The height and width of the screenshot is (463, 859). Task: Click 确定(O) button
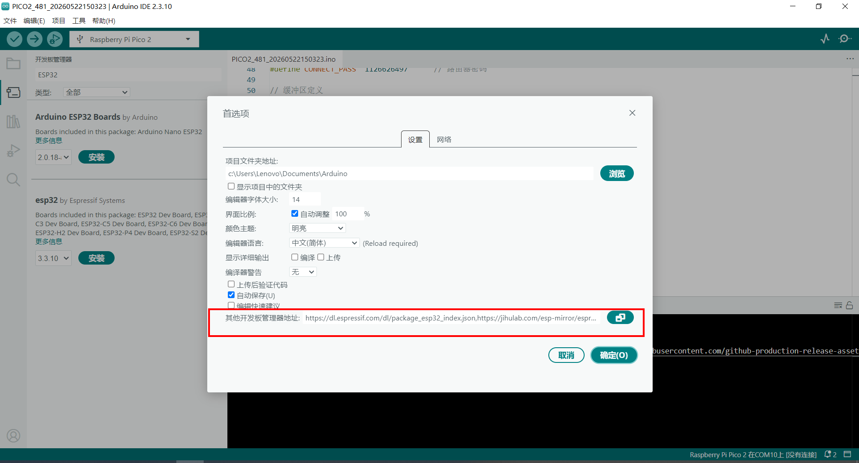point(614,355)
